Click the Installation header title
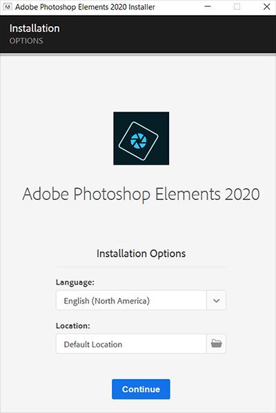The image size is (276, 413). tap(34, 28)
